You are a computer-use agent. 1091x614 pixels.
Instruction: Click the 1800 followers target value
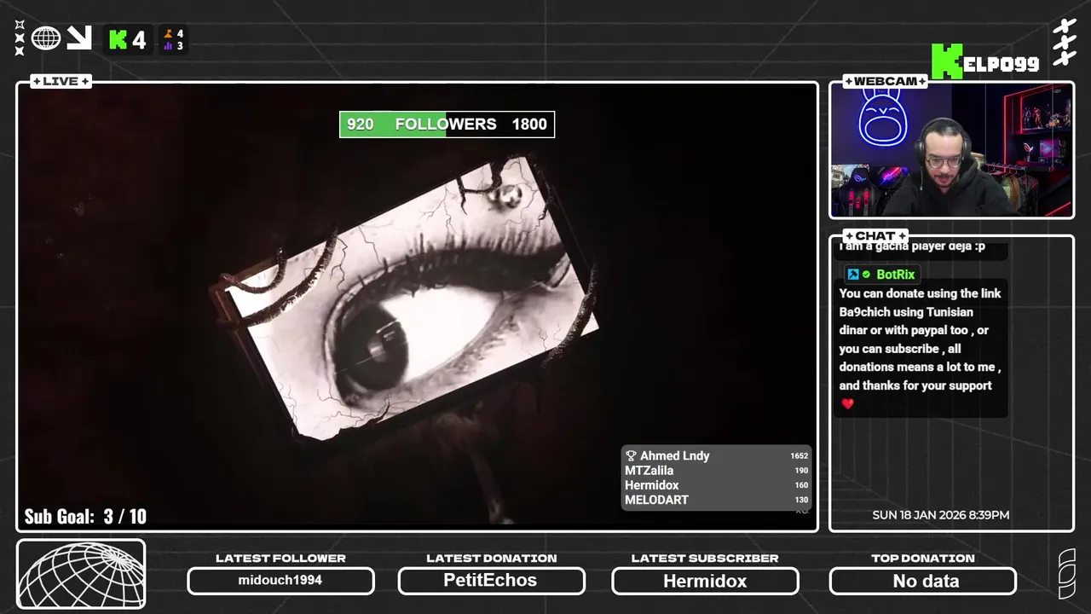click(529, 125)
